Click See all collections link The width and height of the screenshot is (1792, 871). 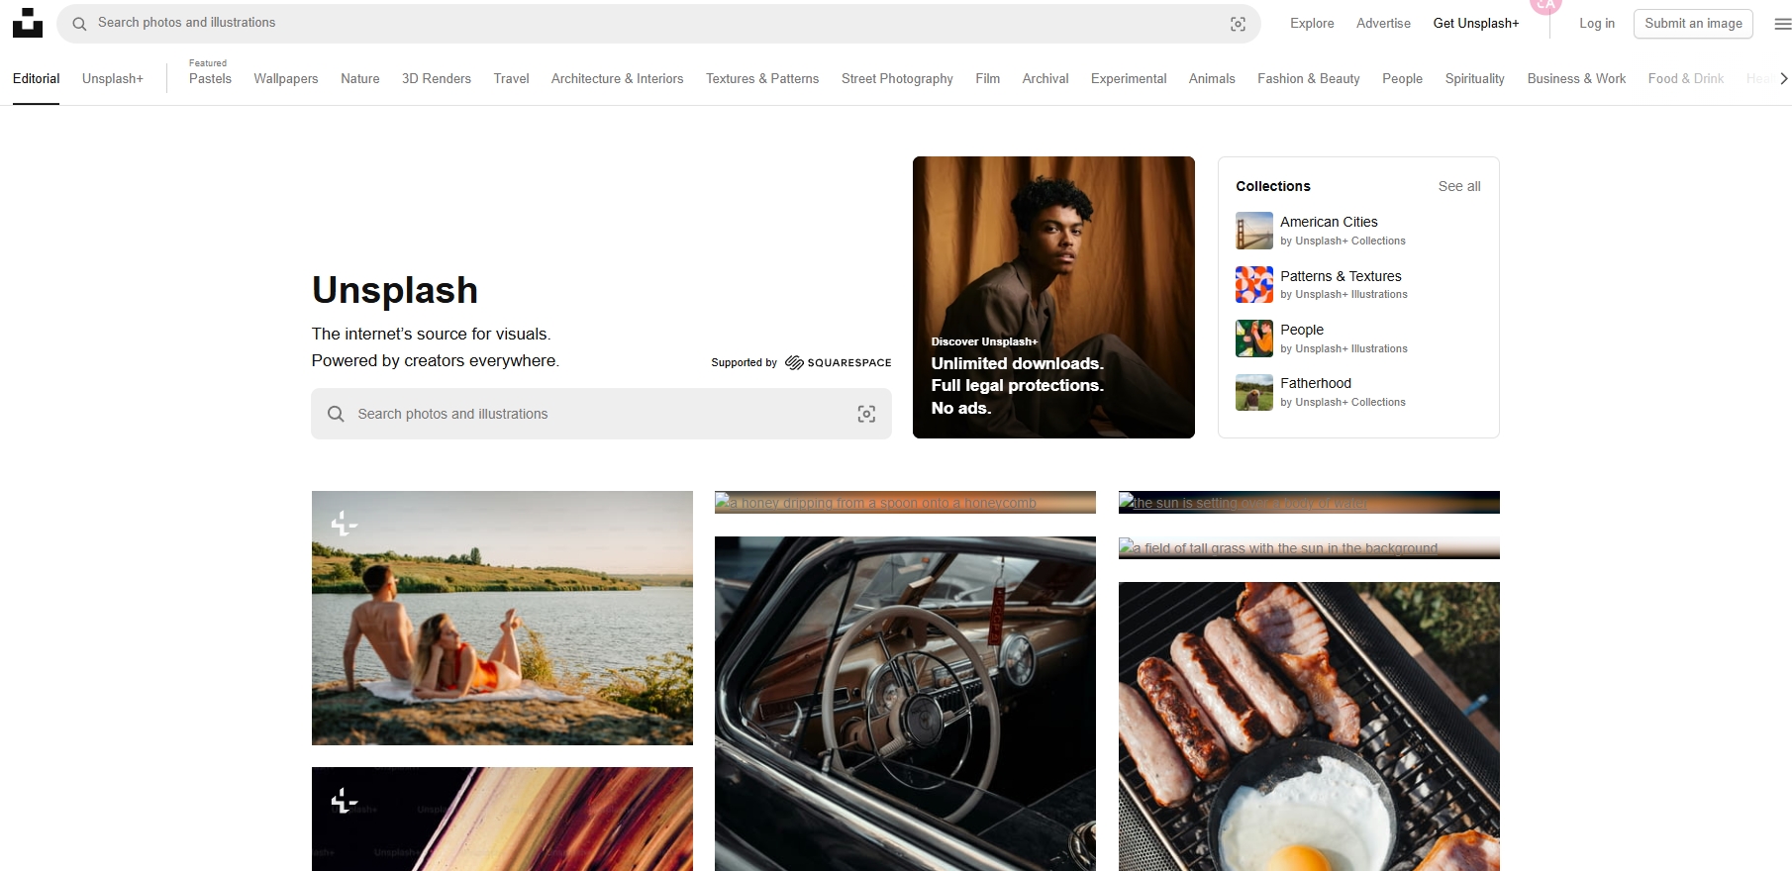pos(1459,186)
